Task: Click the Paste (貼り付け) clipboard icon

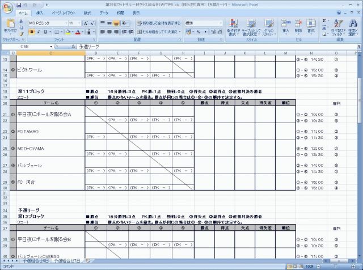Action: [x=10, y=26]
